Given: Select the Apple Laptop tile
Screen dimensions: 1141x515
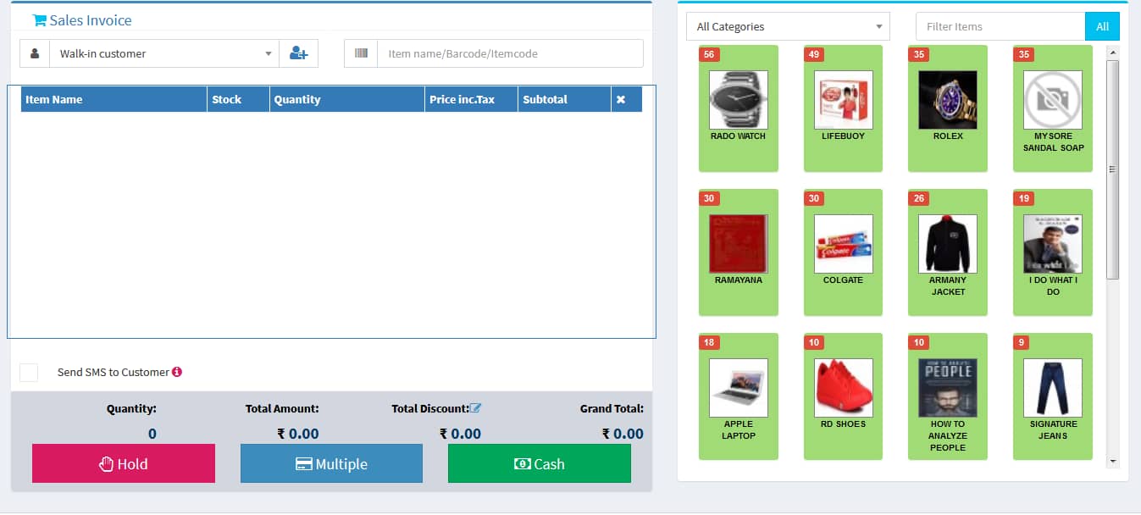Looking at the screenshot, I should [739, 396].
